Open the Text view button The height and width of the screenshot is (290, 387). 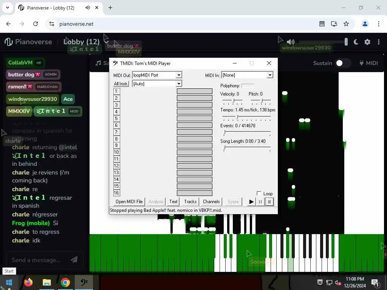pyautogui.click(x=173, y=202)
